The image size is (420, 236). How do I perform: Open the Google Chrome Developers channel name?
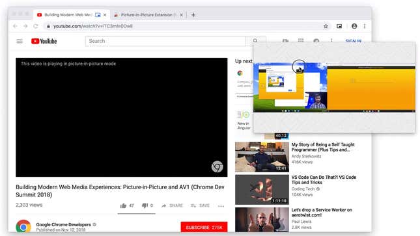click(x=63, y=224)
